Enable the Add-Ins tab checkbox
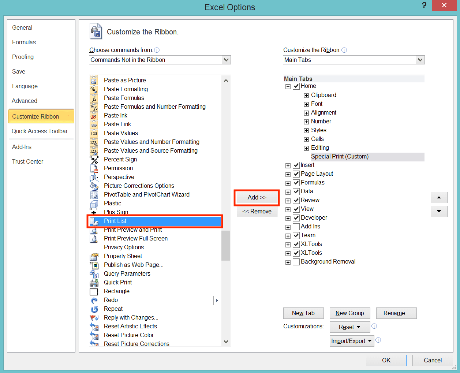 (296, 227)
